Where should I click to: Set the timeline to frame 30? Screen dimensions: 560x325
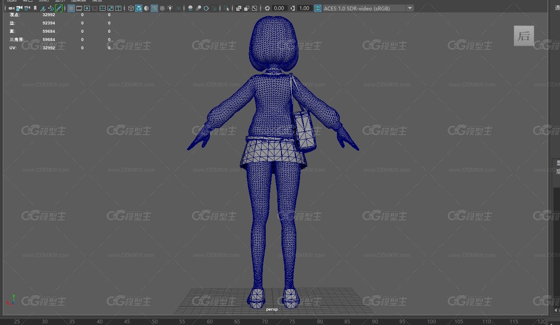[45, 321]
